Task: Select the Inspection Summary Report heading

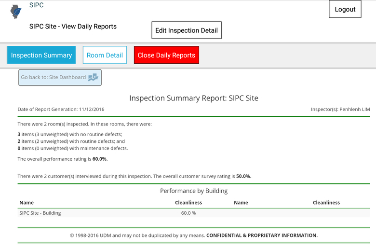Action: (x=194, y=98)
